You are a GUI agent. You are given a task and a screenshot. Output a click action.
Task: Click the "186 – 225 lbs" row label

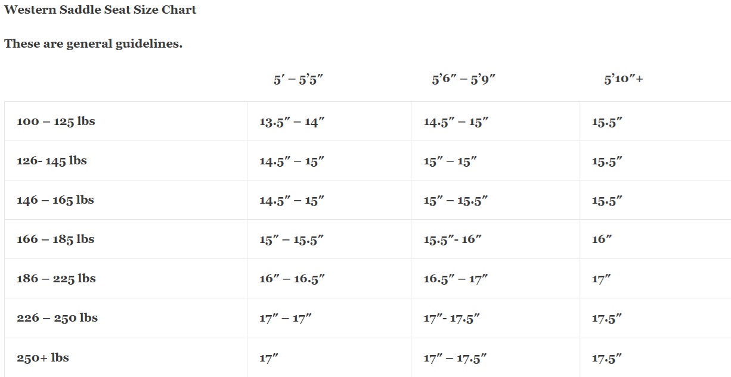pos(55,279)
